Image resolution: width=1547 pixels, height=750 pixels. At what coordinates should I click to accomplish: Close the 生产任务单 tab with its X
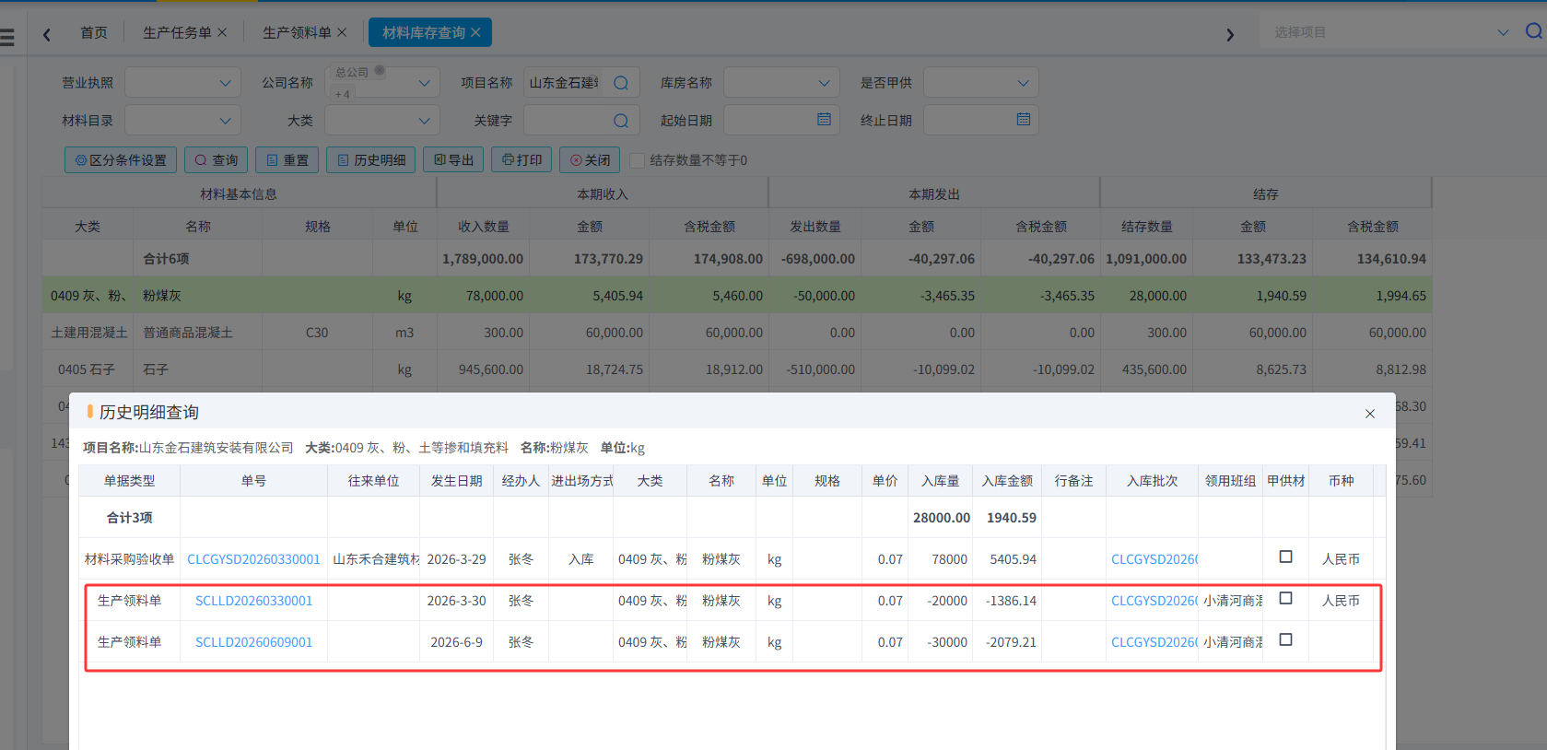coord(222,32)
